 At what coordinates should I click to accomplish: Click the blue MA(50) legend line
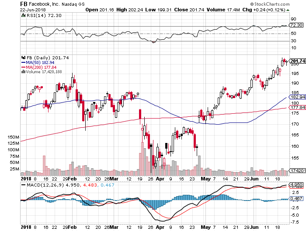(23, 62)
